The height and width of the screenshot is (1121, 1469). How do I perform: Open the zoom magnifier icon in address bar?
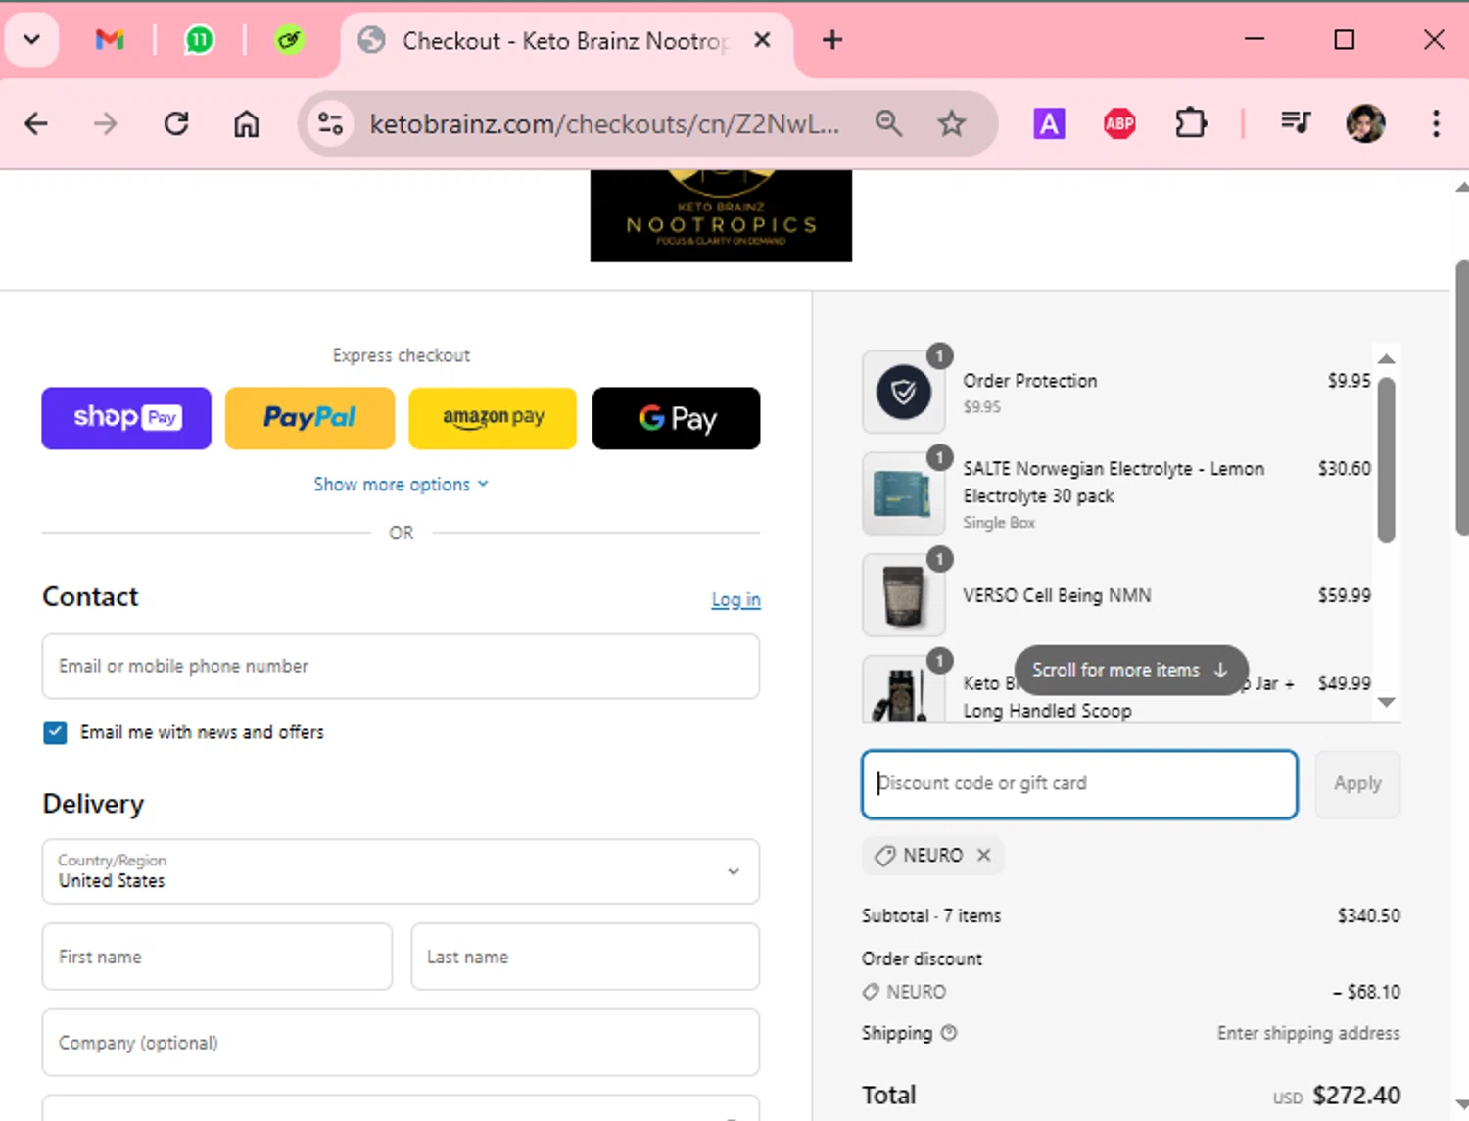[888, 123]
